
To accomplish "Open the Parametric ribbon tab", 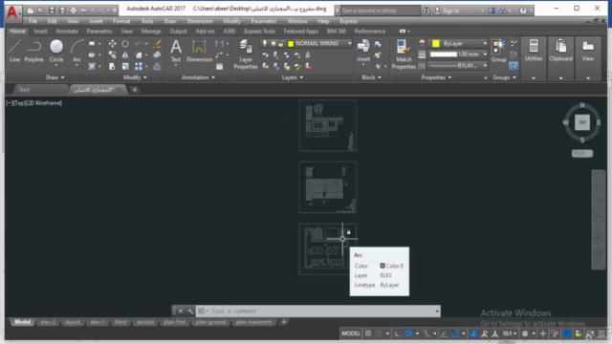I will click(x=99, y=31).
